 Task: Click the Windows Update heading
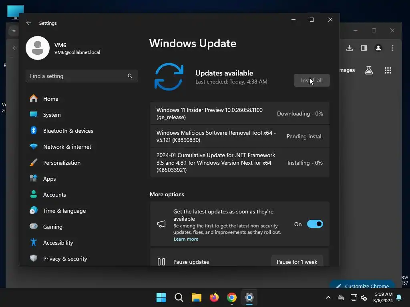(193, 43)
